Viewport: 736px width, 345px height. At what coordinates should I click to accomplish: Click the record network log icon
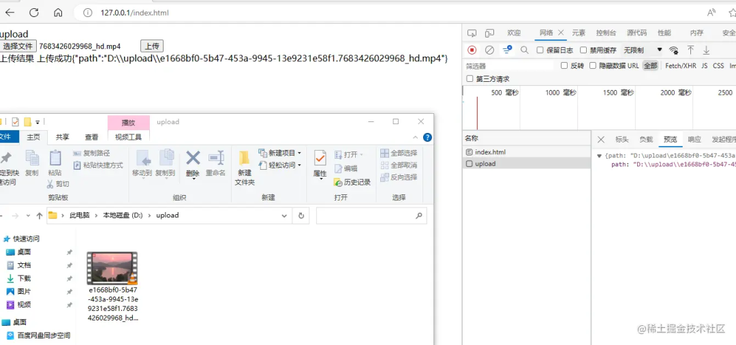[x=472, y=50]
